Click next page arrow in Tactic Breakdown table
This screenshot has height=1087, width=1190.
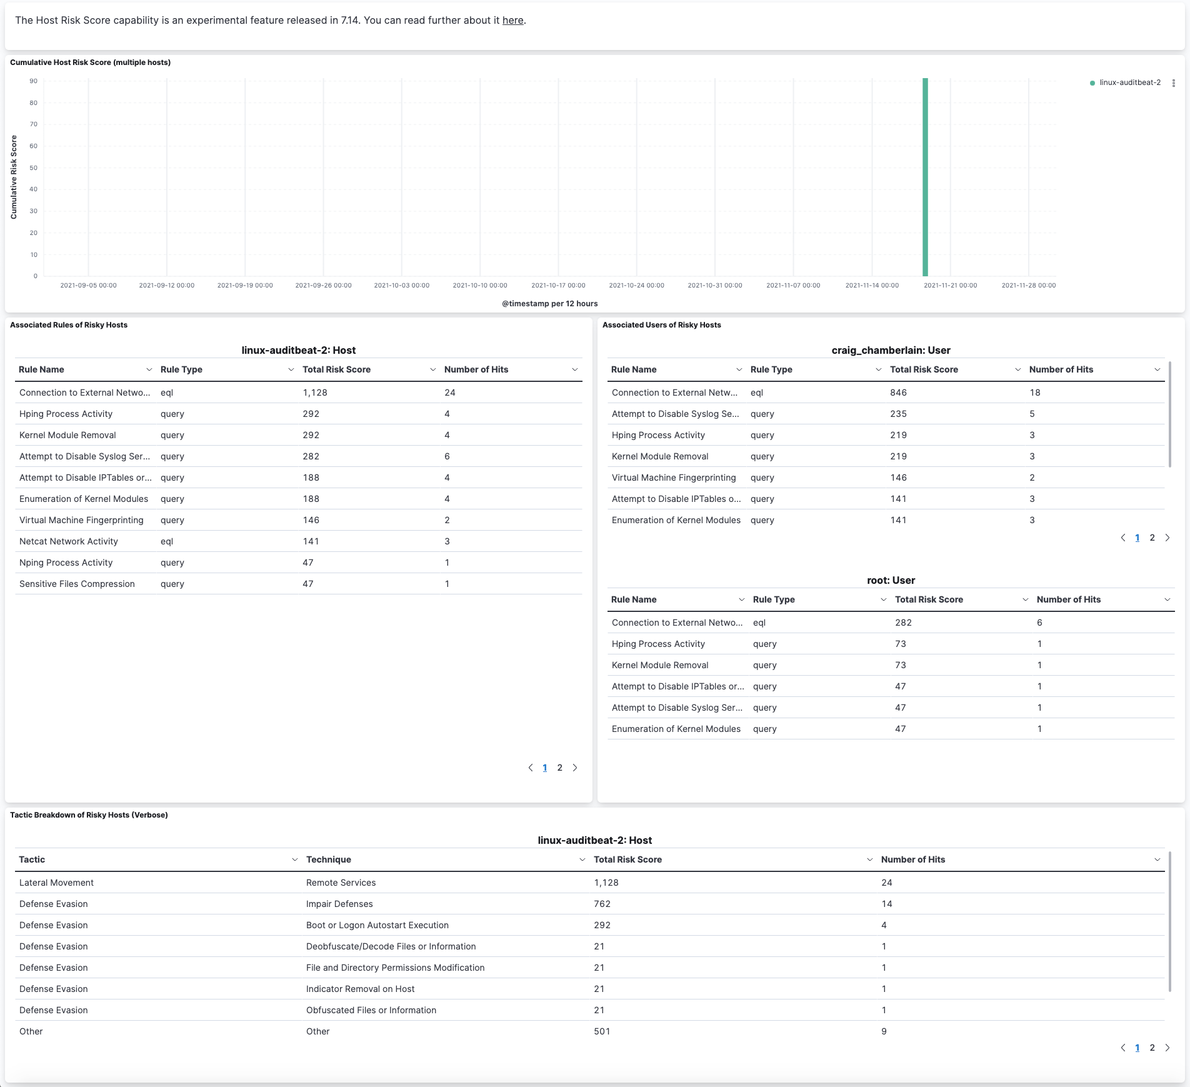click(1167, 1047)
